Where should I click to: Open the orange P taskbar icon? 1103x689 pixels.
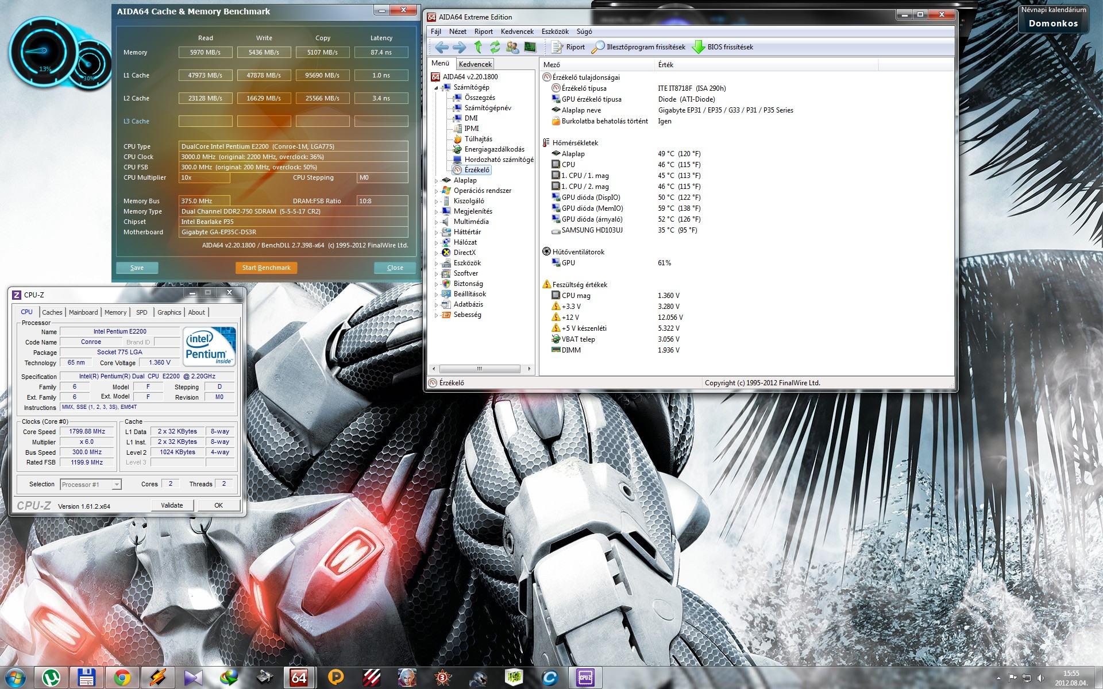tap(335, 678)
